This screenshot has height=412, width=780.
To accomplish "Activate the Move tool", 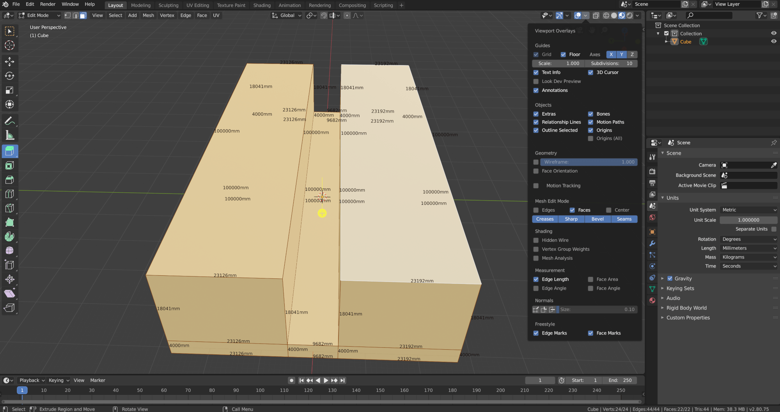I will 10,61.
